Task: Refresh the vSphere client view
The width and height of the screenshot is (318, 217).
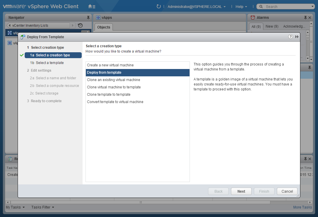Action: coord(159,6)
